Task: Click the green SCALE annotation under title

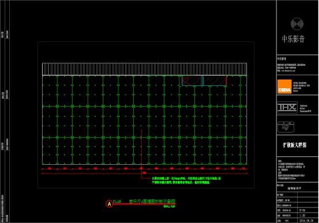Action: 169,206
